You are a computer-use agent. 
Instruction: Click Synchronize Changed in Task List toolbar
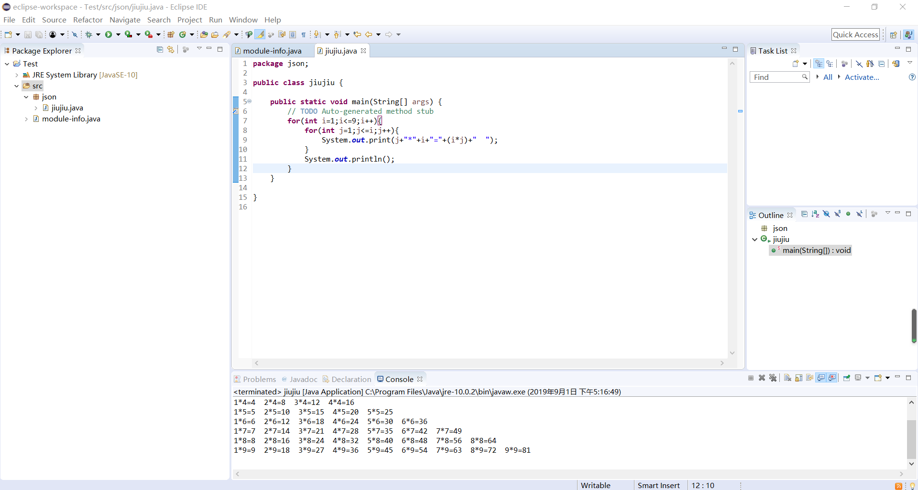click(x=896, y=64)
